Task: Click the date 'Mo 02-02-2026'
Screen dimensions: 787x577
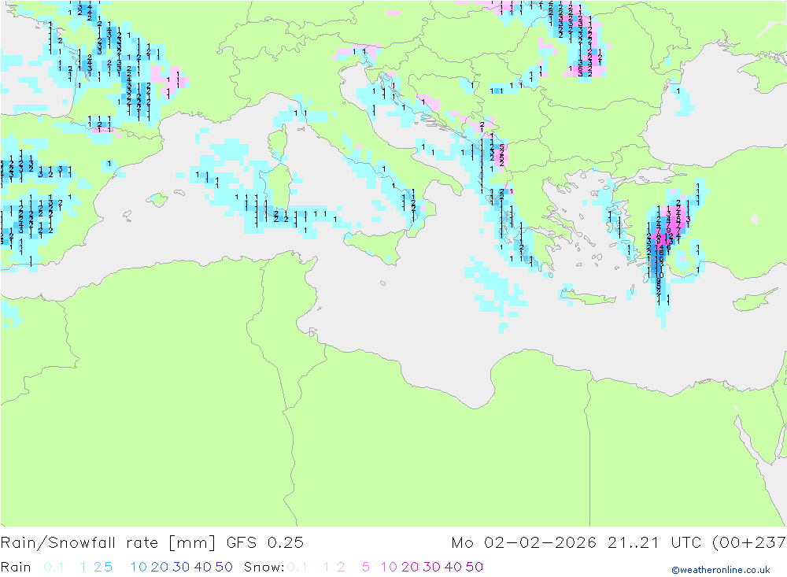Action: 523,543
